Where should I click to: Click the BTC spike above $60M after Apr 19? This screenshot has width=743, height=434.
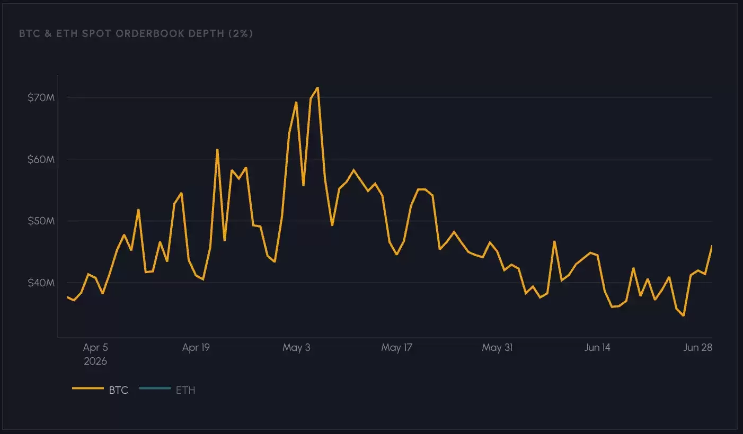[217, 150]
